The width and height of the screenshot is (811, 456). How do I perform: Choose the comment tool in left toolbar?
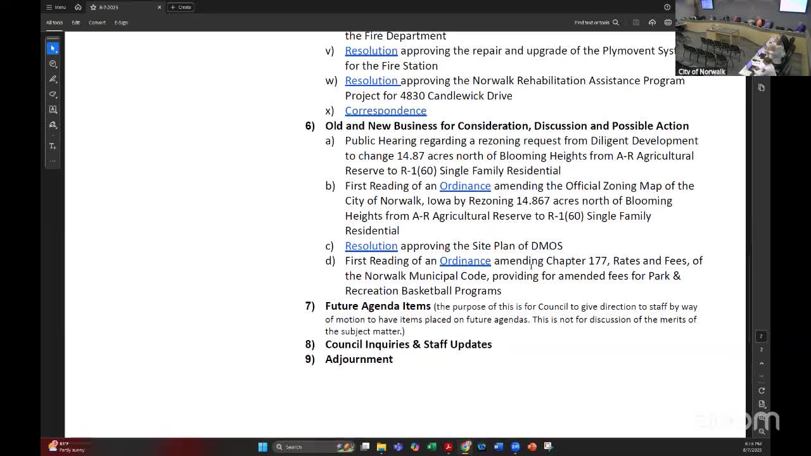[x=53, y=63]
